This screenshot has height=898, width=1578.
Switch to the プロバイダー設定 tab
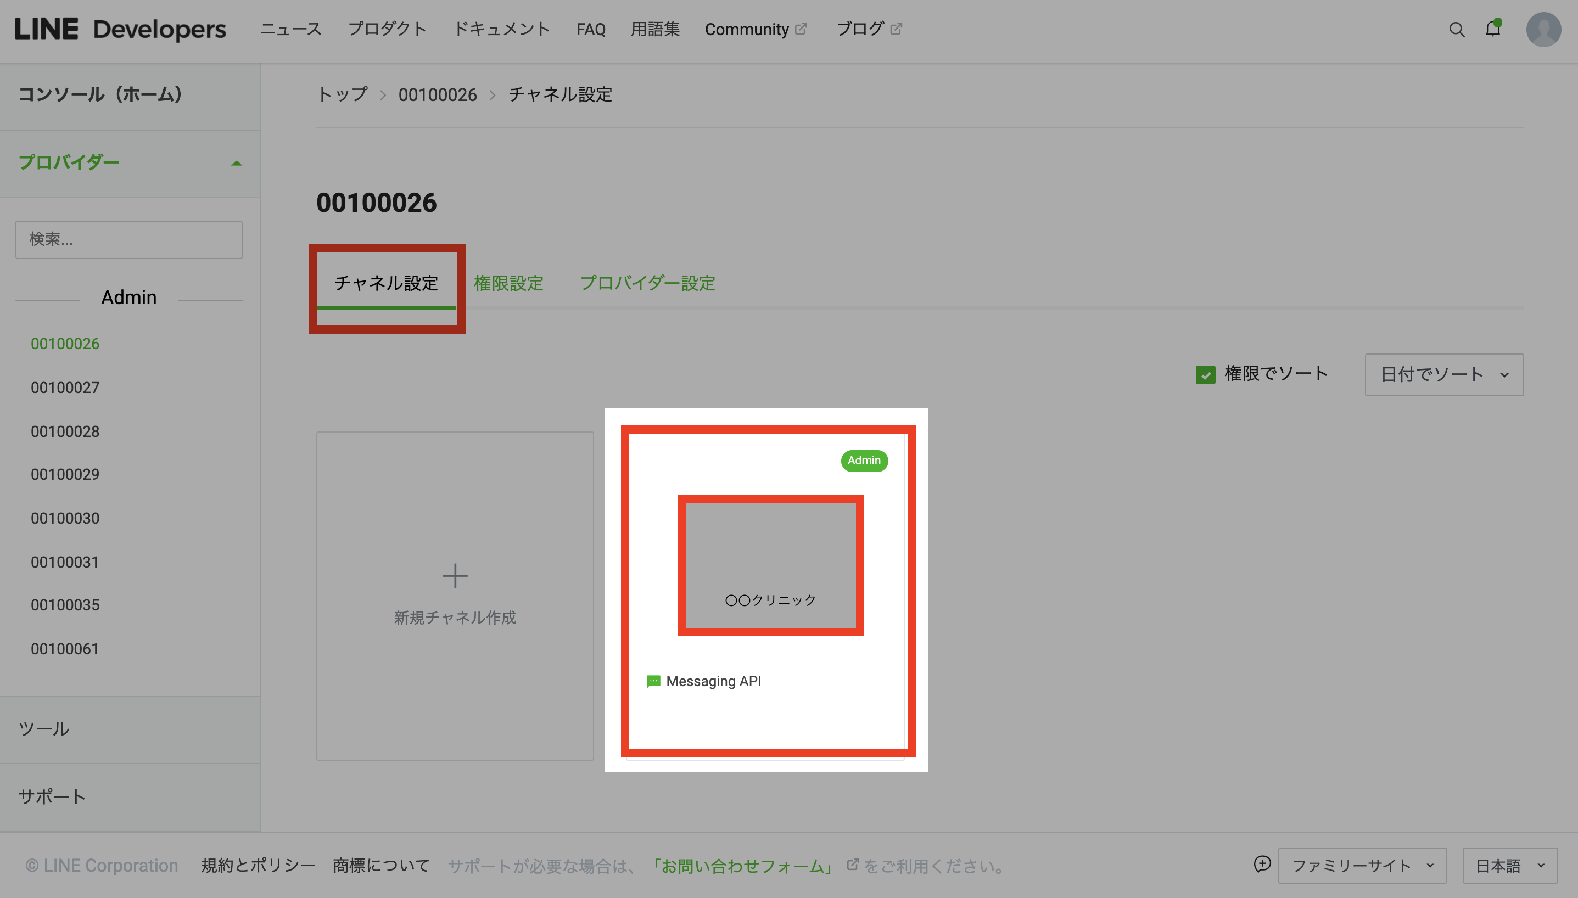coord(648,283)
